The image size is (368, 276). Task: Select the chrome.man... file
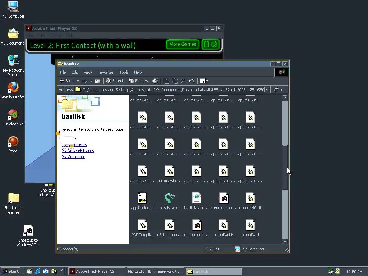(223, 201)
